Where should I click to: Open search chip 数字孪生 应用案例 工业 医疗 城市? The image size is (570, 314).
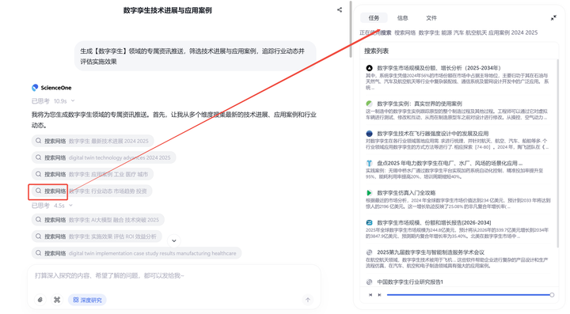point(93,174)
